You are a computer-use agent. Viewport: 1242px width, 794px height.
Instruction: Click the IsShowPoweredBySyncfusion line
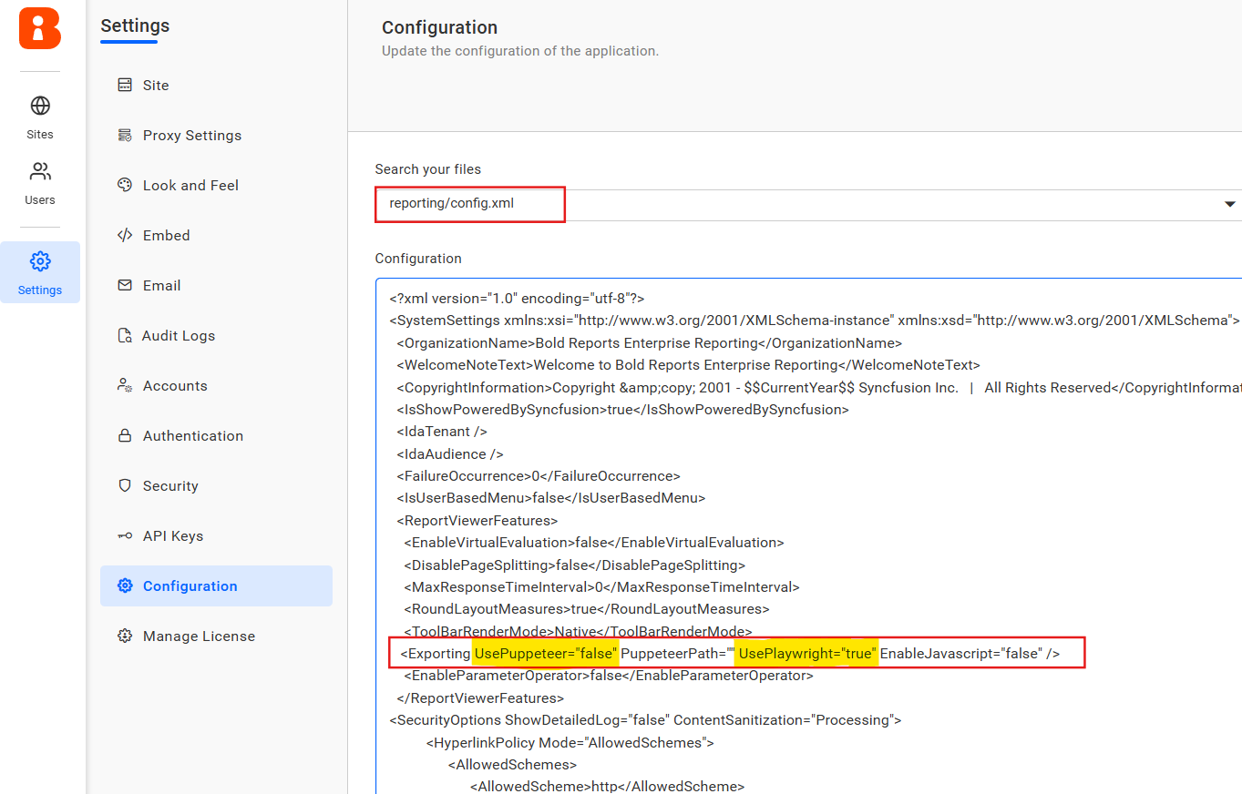pos(622,410)
